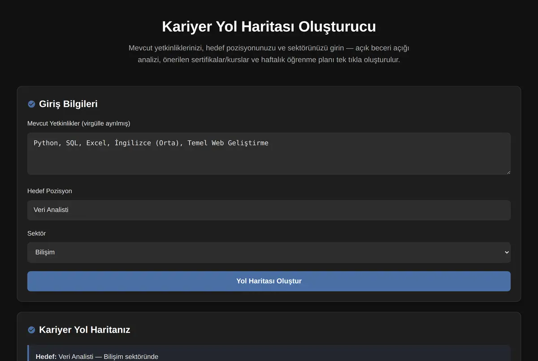The height and width of the screenshot is (361, 538).
Task: Click the checkmark icon beside Giriş Bilgileri
Action: (x=31, y=104)
